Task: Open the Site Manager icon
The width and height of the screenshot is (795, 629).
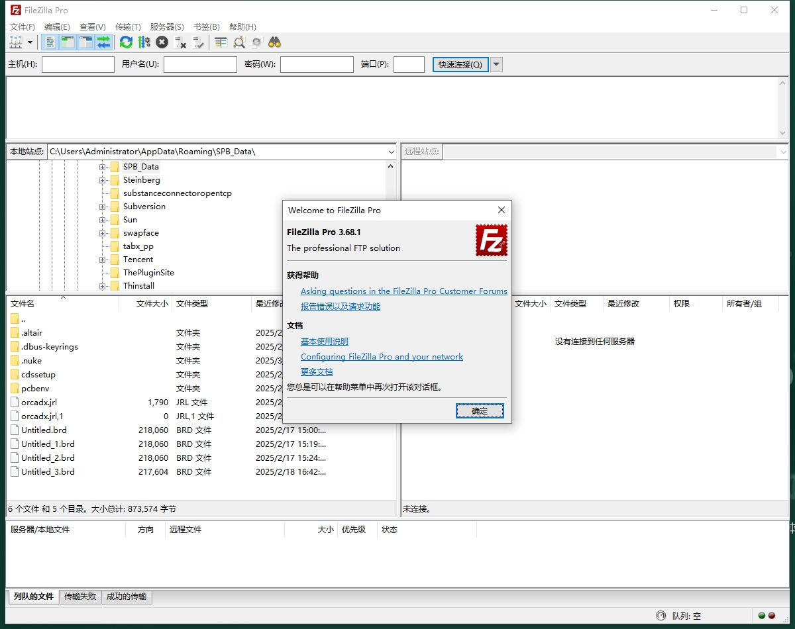Action: click(15, 42)
